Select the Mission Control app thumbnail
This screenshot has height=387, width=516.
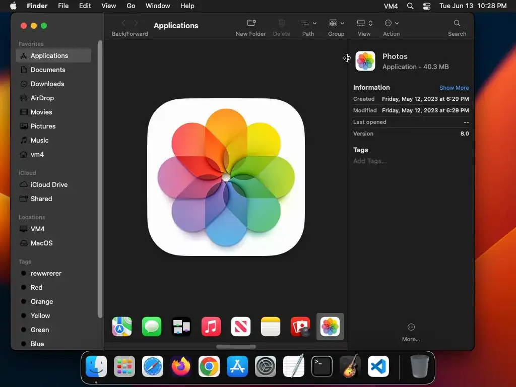point(181,327)
